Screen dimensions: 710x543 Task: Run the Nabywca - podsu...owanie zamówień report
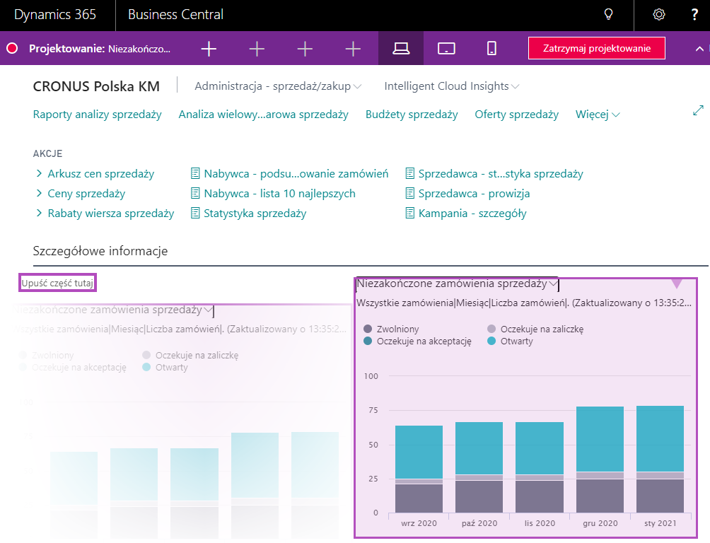coord(296,174)
